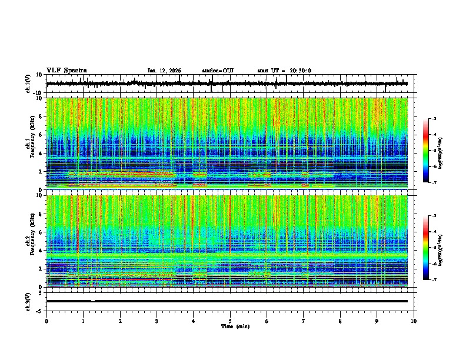Click the "-10" tick on ch.1(V) axis
466x360 pixels.
[38, 93]
